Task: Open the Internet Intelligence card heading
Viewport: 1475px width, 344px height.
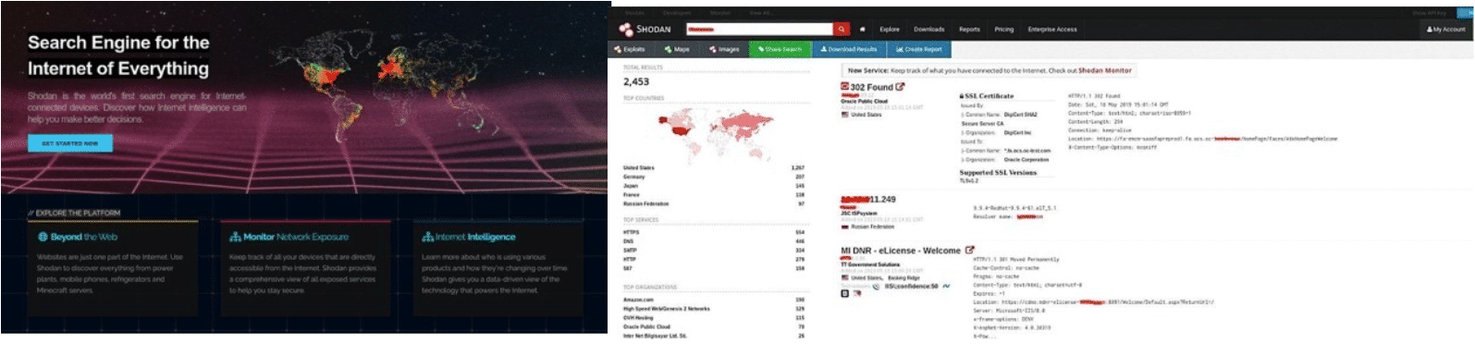Action: (x=475, y=237)
